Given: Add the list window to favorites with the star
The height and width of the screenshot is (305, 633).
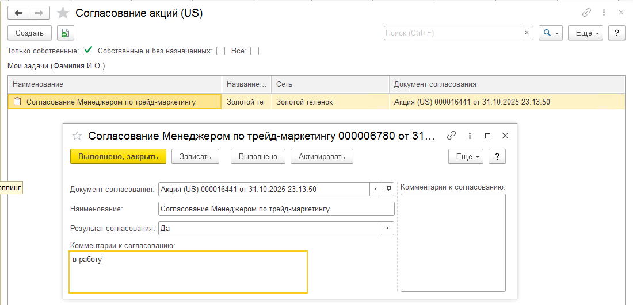Looking at the screenshot, I should (63, 13).
